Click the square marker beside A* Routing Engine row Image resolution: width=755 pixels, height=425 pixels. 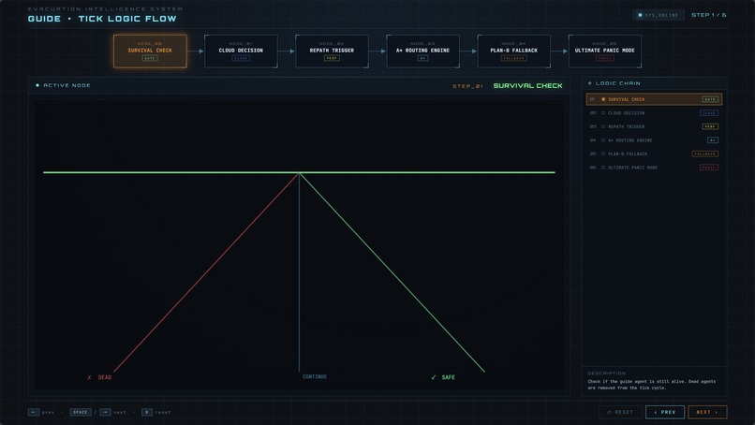pyautogui.click(x=603, y=140)
